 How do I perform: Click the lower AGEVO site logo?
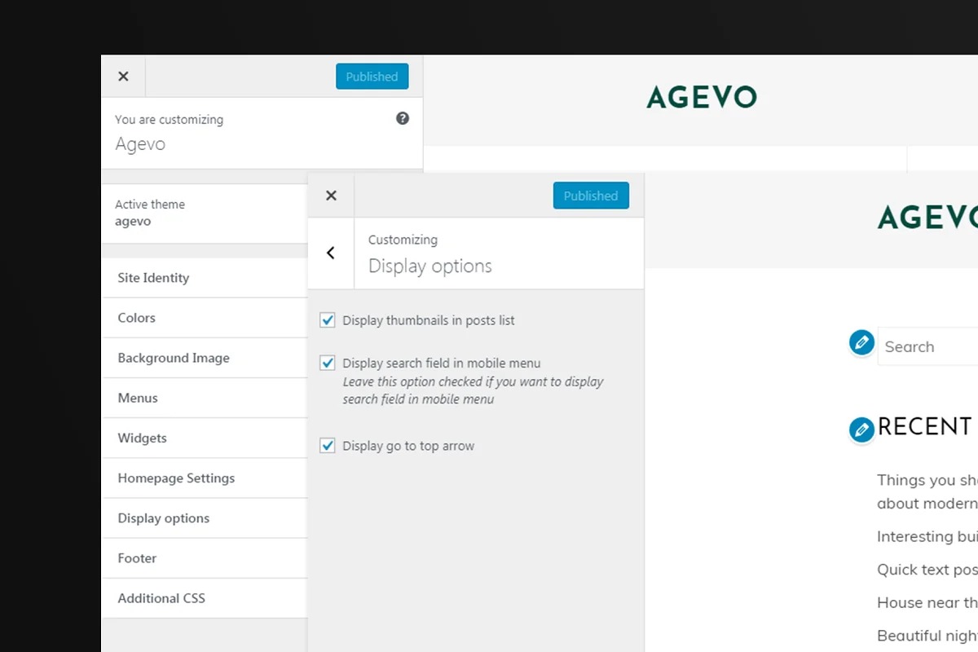[927, 218]
